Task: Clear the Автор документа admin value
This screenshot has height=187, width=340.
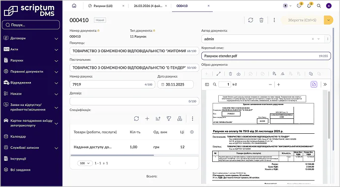Action: point(313,39)
